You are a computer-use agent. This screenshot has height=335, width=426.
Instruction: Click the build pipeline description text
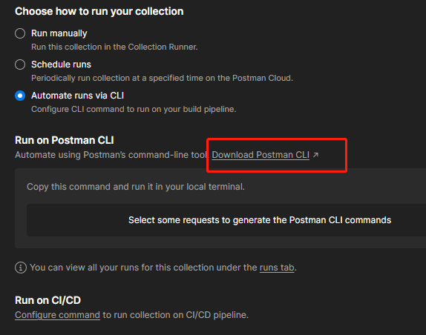[134, 109]
